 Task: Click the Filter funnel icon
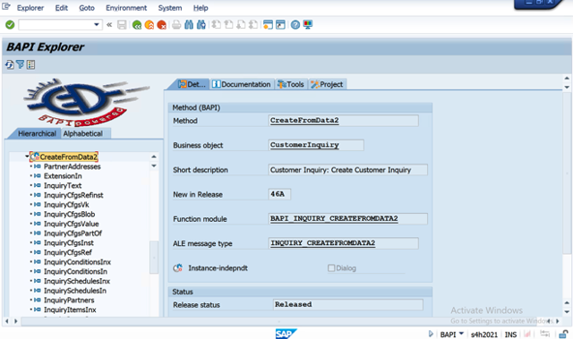(x=21, y=64)
